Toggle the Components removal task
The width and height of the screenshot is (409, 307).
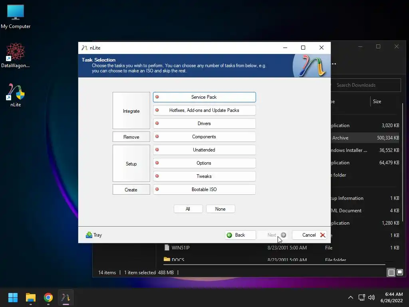click(x=204, y=137)
